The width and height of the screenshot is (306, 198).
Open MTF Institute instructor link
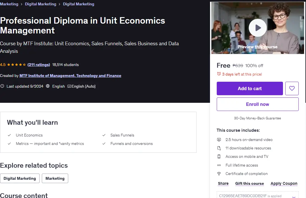70,76
